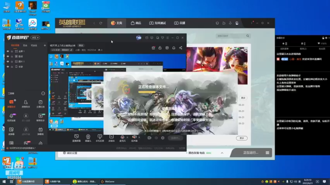Toggle visibility of the phone source layer
This screenshot has height=185, width=330.
8,67
